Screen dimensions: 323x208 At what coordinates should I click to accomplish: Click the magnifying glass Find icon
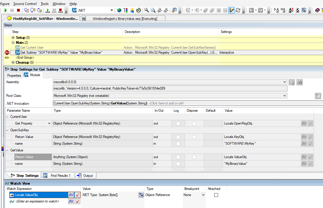pyautogui.click(x=146, y=10)
